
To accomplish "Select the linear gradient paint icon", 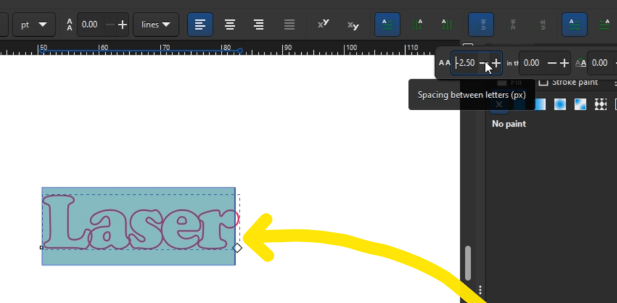I will [x=540, y=104].
